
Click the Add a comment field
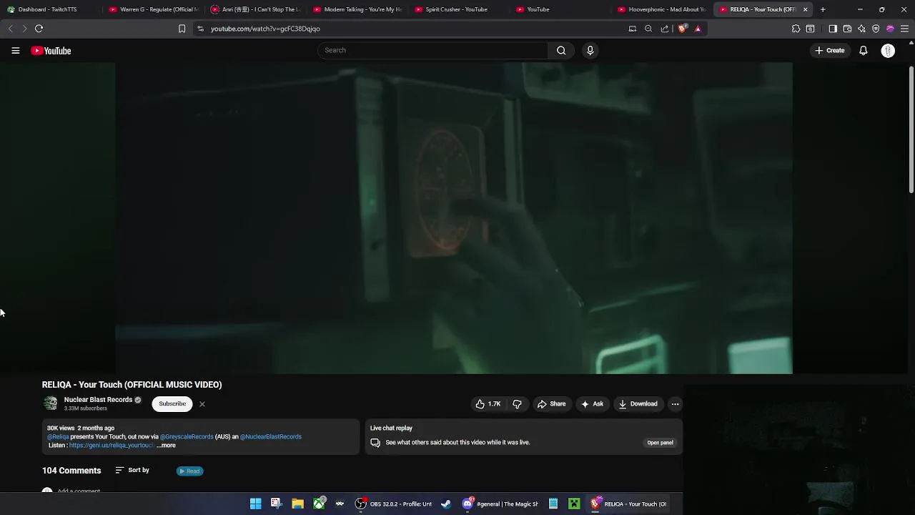point(79,491)
